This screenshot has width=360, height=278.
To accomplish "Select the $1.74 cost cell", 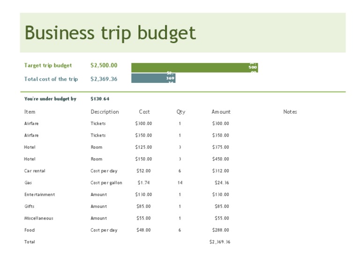I will (x=144, y=183).
